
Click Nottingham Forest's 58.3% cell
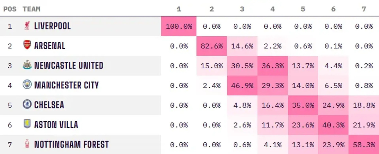(x=364, y=145)
